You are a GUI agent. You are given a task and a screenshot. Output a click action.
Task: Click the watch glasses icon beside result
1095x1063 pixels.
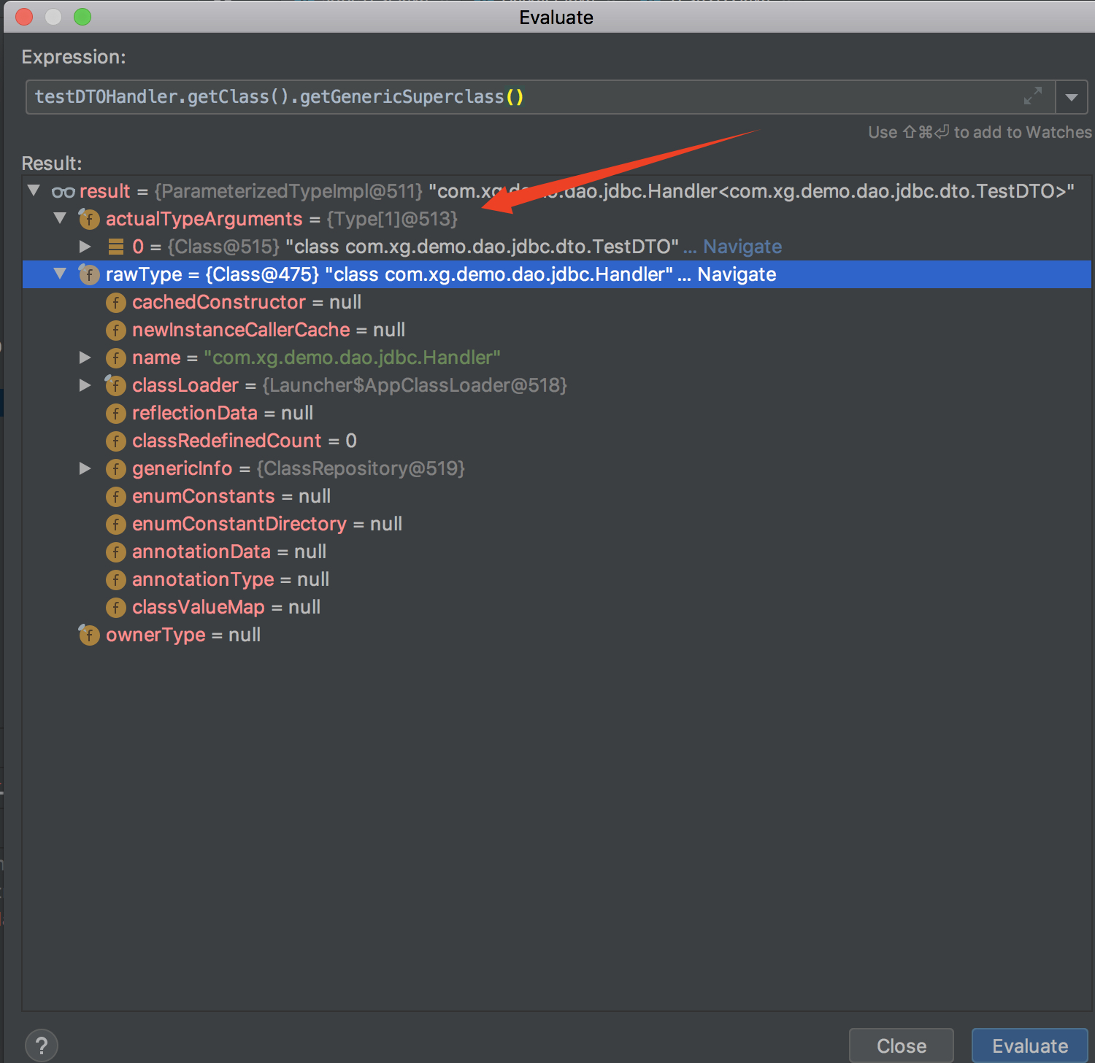pos(64,192)
